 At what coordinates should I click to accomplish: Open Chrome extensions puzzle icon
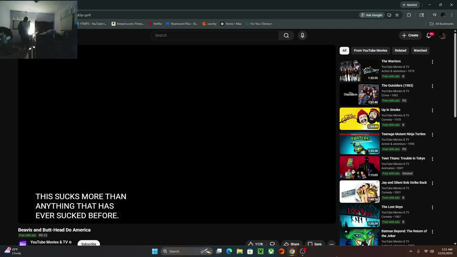pyautogui.click(x=409, y=15)
